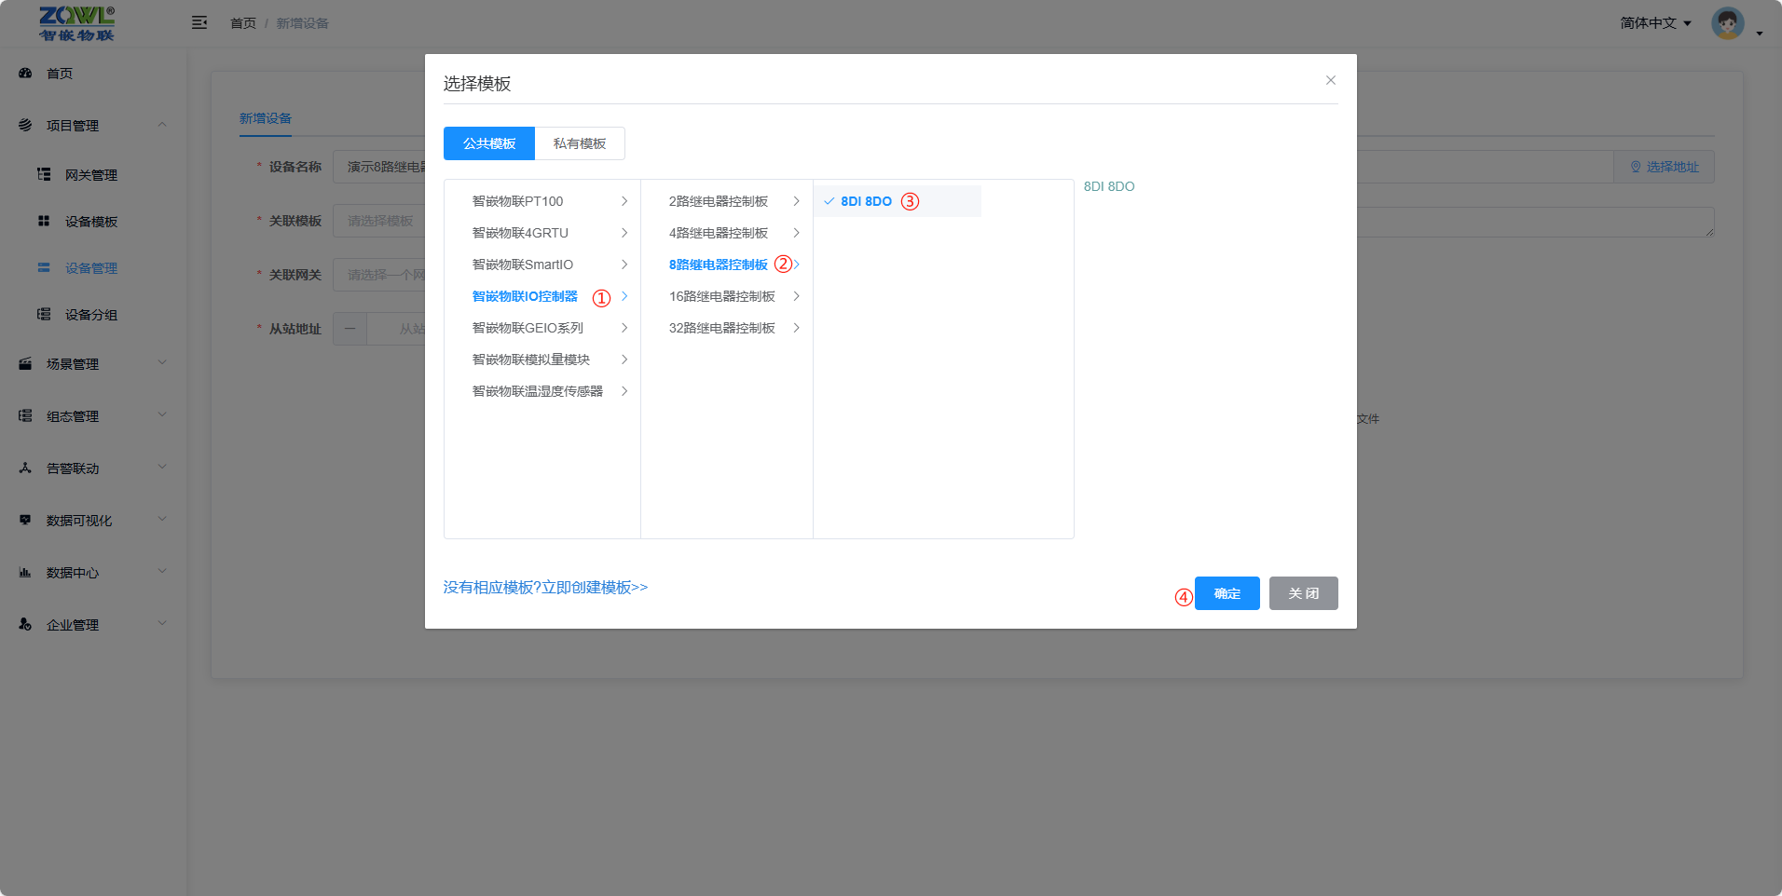Expand 智嵌物联PT100 arrow in template list
This screenshot has width=1782, height=896.
point(624,201)
